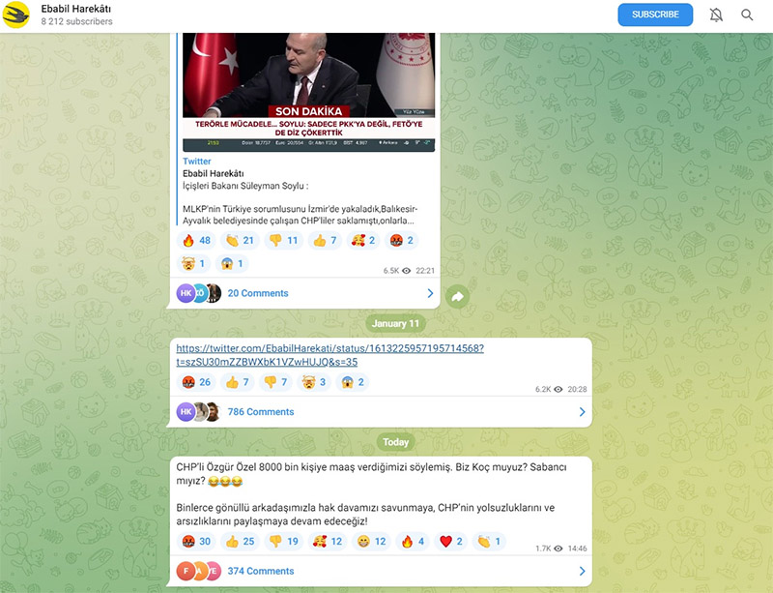Viewport: 773px width, 593px height.
Task: Open the twitter.com EbabilHarekati status link
Action: pos(329,355)
